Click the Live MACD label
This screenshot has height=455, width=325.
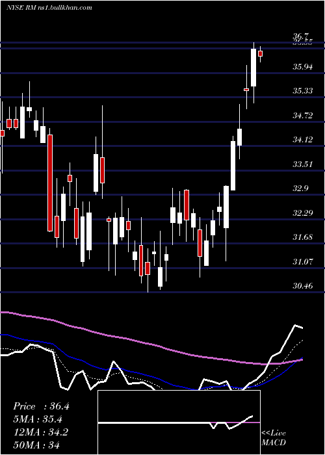pyautogui.click(x=274, y=437)
